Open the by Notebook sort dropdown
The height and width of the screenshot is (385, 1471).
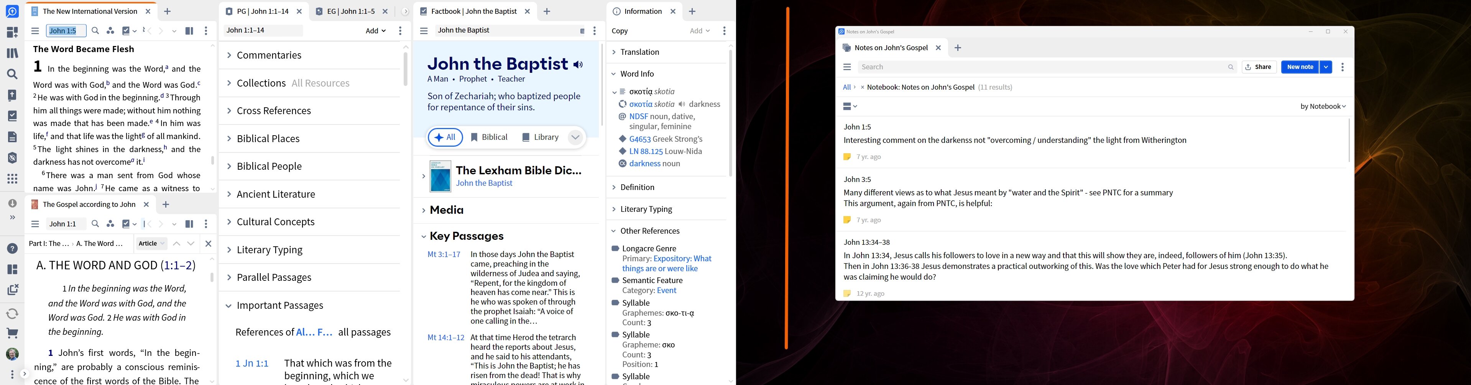tap(1323, 106)
